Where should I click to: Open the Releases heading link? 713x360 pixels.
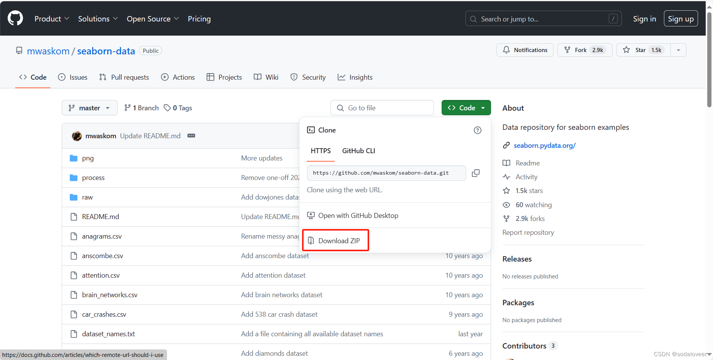(x=517, y=259)
